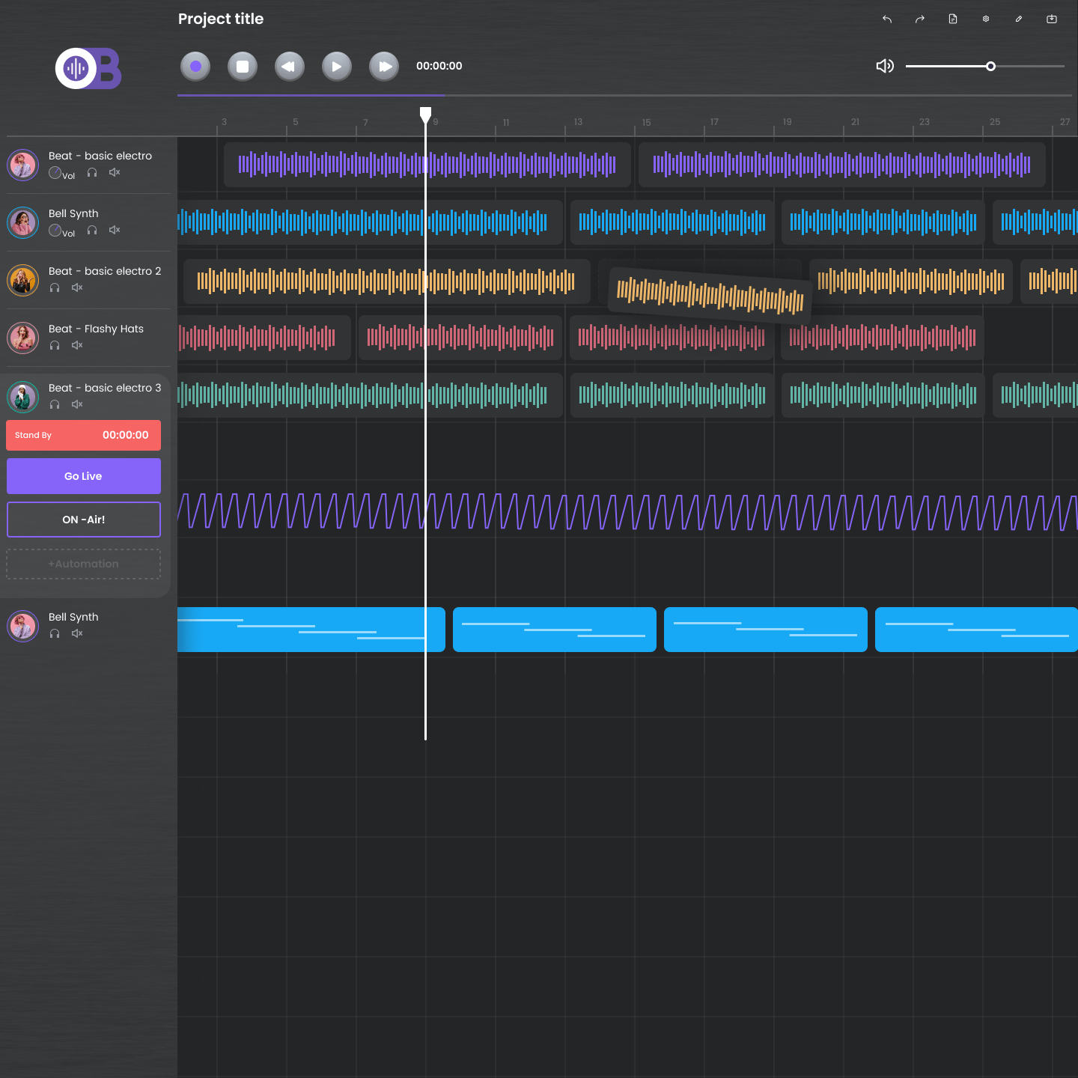Click the redo arrow icon

click(x=920, y=19)
